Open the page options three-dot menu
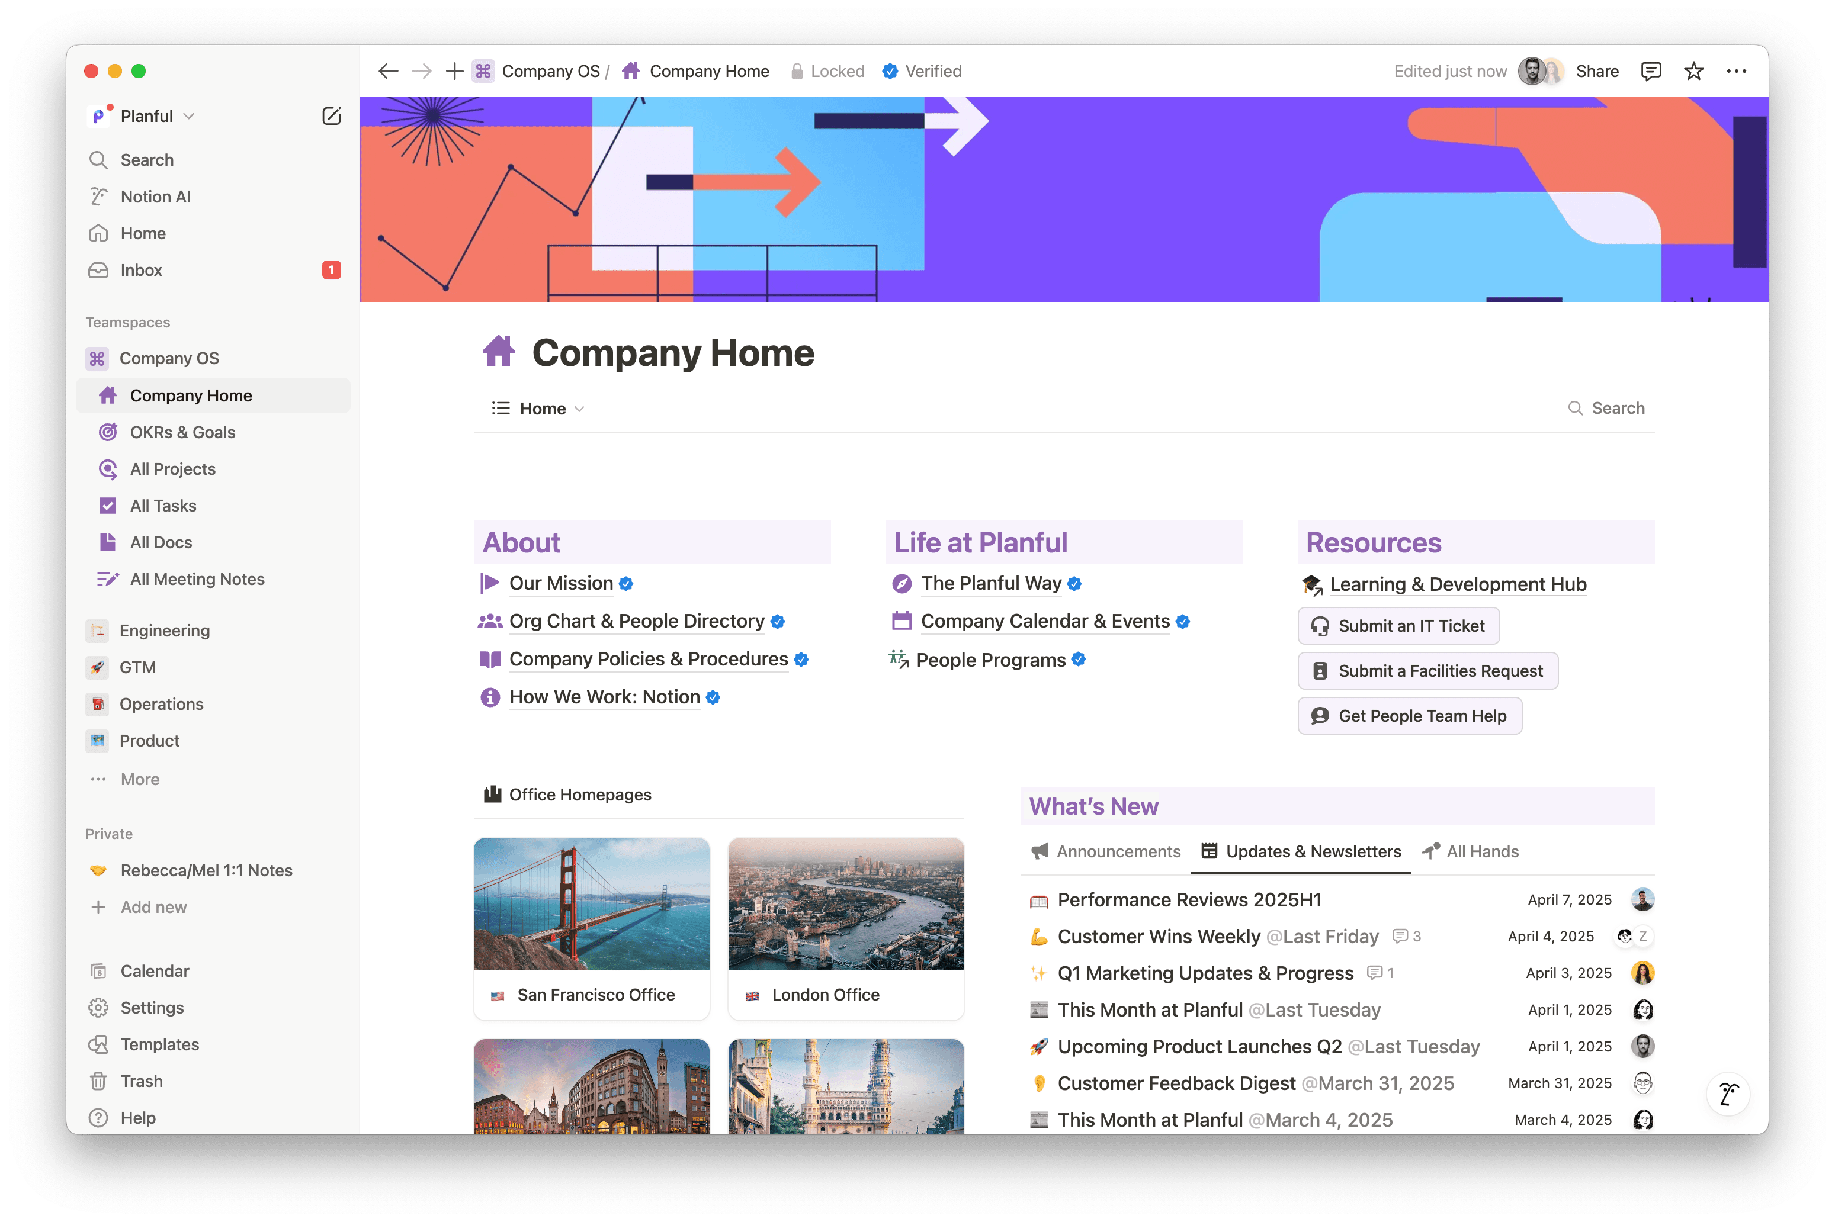Viewport: 1835px width, 1222px height. click(x=1736, y=71)
